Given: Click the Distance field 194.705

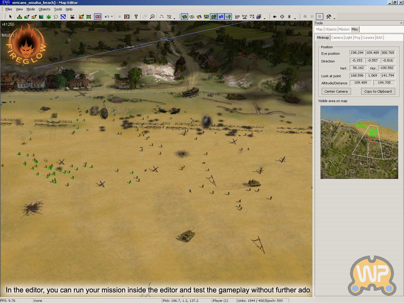Looking at the screenshot, I should pos(384,83).
